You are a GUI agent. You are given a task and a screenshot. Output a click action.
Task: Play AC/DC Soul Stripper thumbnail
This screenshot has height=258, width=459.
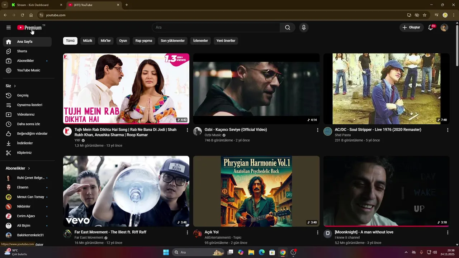[387, 89]
